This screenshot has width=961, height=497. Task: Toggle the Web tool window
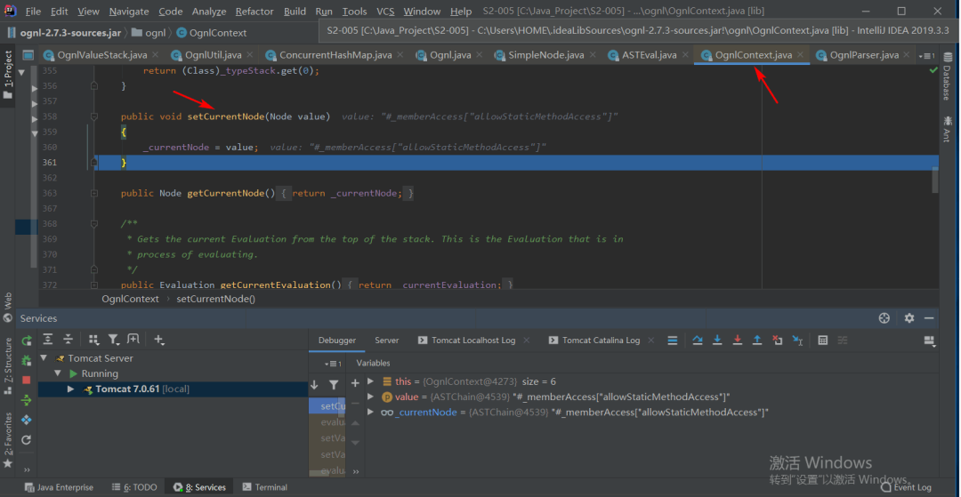[x=8, y=308]
